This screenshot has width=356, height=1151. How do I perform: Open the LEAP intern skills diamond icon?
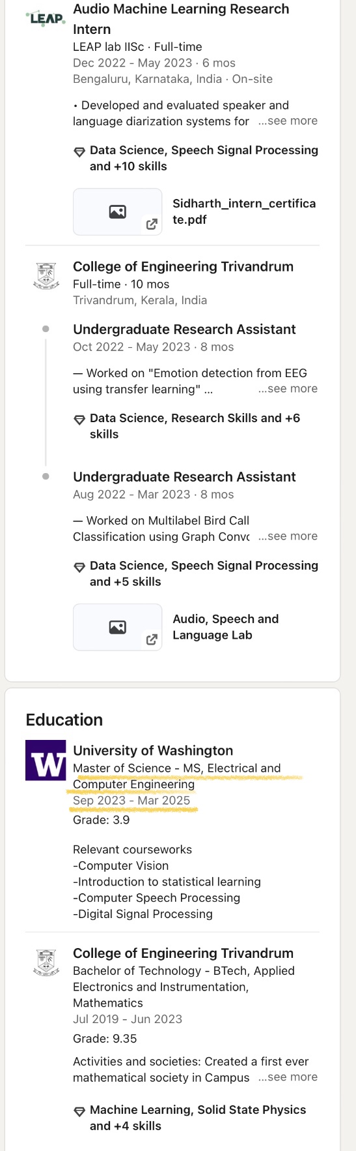[79, 151]
